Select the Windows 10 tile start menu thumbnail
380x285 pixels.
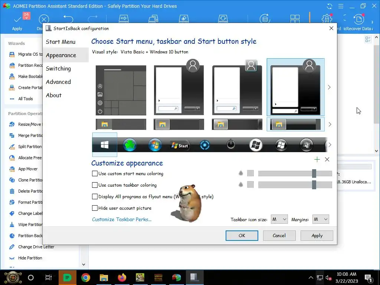(121, 90)
